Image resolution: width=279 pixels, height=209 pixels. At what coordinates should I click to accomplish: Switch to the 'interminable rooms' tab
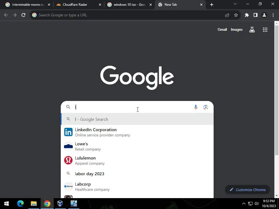click(28, 5)
